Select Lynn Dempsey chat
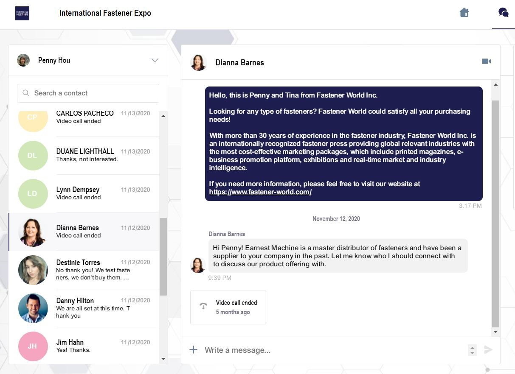The height and width of the screenshot is (374, 515). click(x=84, y=193)
